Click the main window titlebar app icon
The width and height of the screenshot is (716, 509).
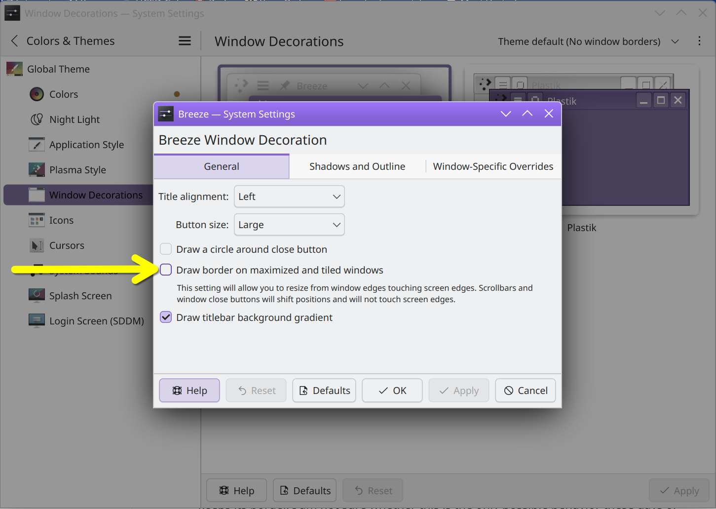pyautogui.click(x=12, y=13)
